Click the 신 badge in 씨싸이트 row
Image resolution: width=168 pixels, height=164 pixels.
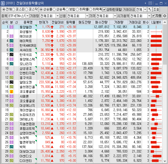coord(11,50)
